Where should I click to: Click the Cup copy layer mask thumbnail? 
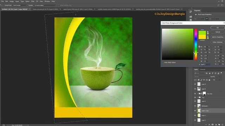204,93
